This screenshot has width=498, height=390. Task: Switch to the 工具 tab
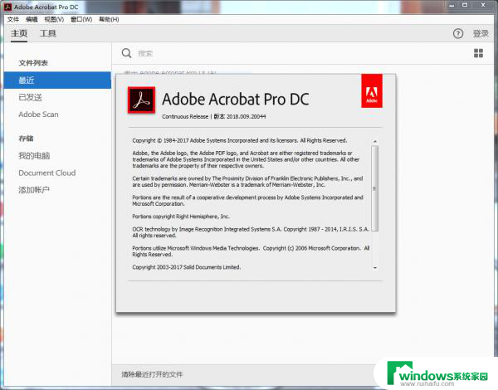click(47, 33)
